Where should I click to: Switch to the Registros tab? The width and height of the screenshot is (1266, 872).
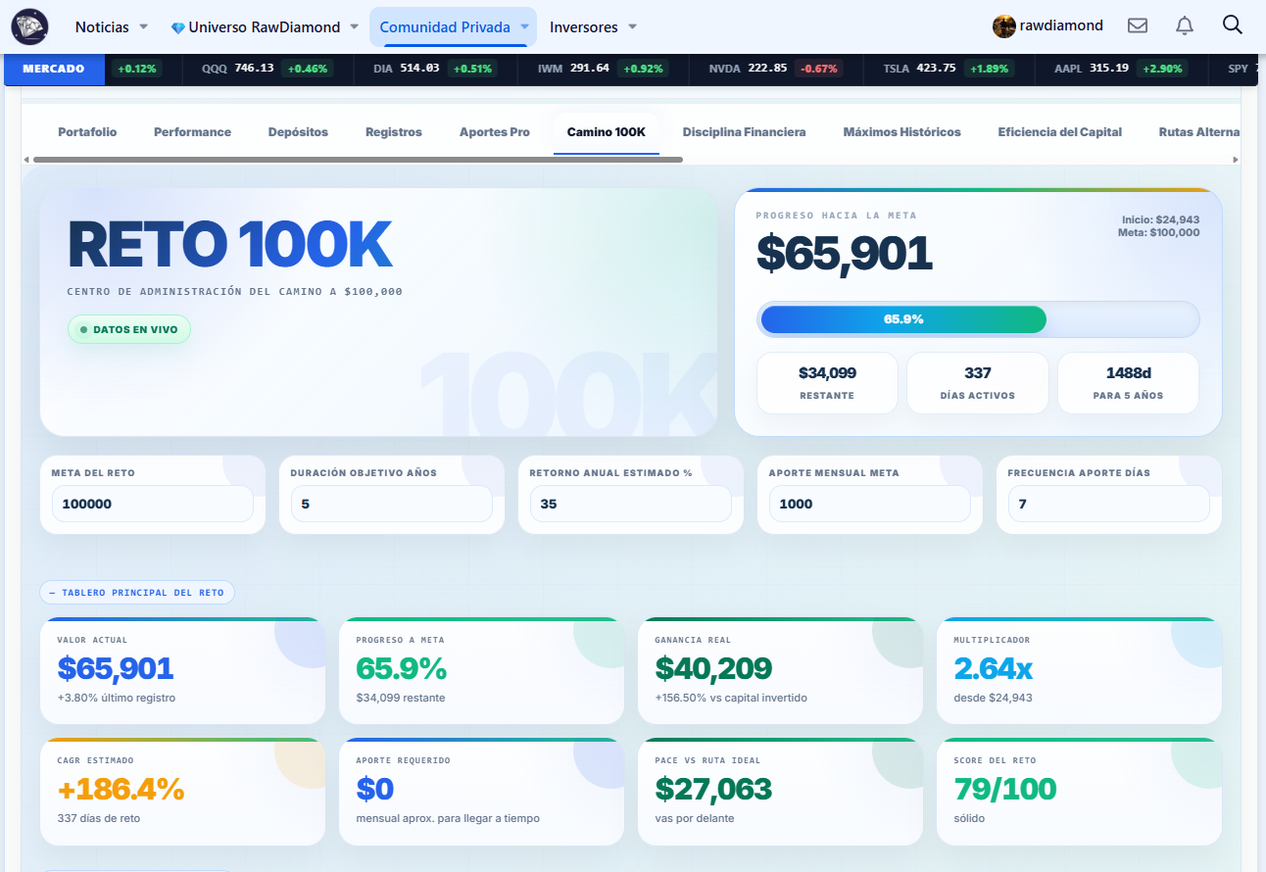coord(394,132)
